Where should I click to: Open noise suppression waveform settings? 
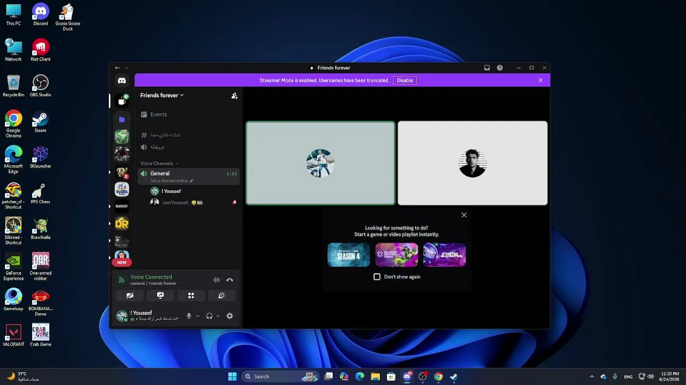click(217, 280)
